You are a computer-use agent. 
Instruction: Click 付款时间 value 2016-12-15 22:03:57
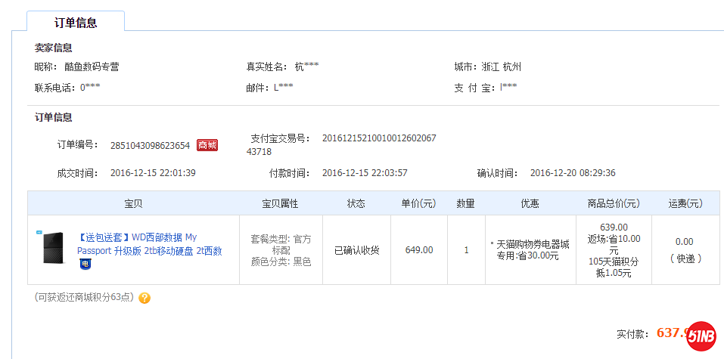[365, 173]
